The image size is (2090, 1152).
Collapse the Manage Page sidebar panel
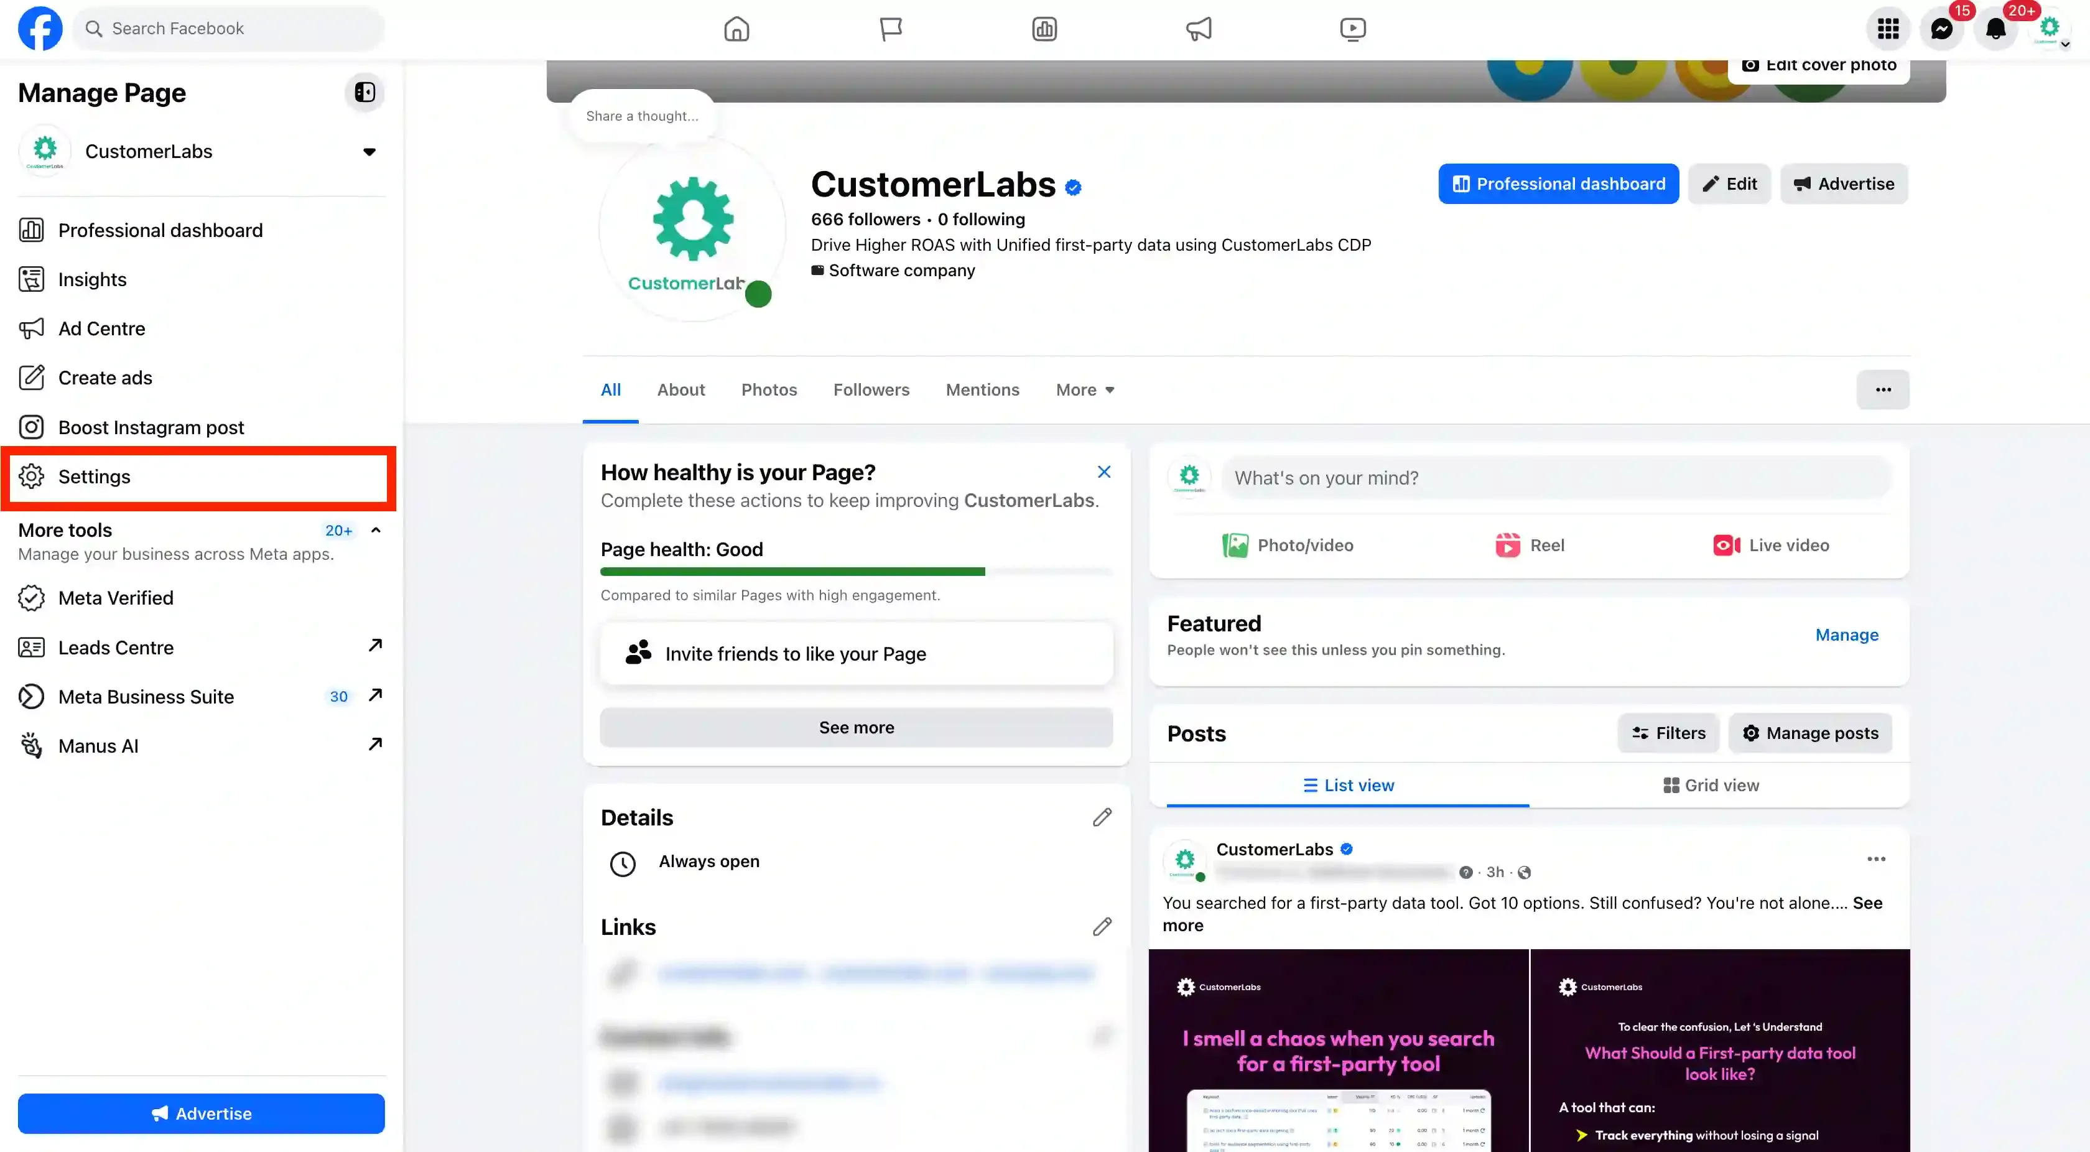click(x=365, y=93)
